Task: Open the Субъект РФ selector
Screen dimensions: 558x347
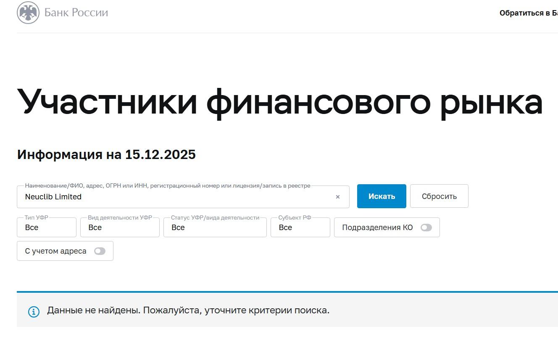Action: (x=300, y=227)
